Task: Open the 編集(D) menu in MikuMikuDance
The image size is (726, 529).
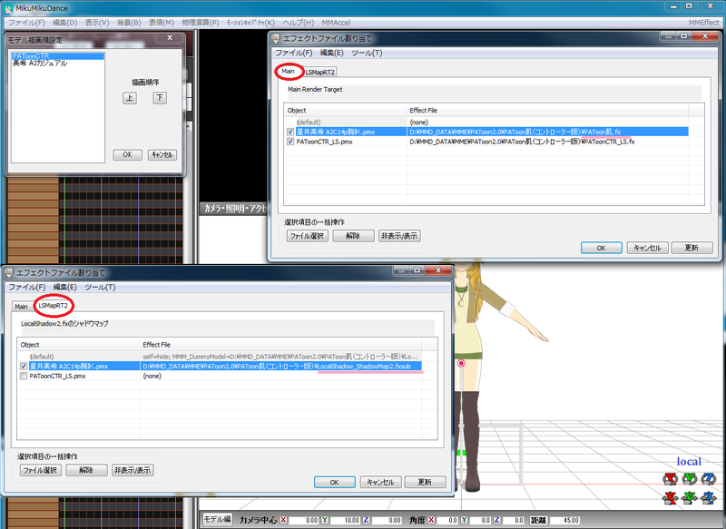Action: [x=64, y=22]
